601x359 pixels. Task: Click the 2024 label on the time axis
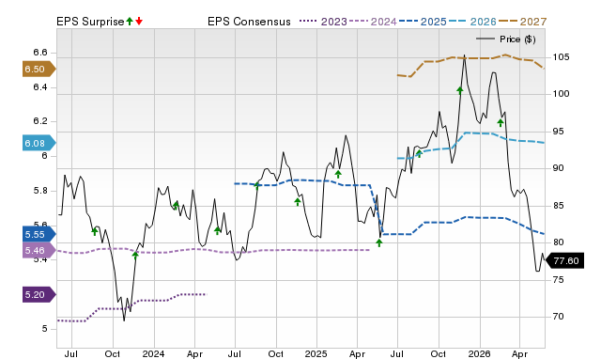pos(153,353)
